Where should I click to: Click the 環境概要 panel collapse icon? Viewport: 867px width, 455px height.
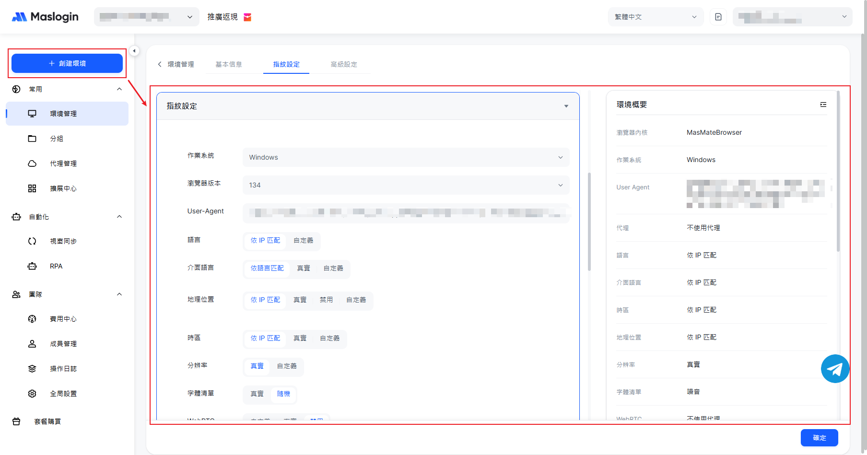[x=823, y=105]
